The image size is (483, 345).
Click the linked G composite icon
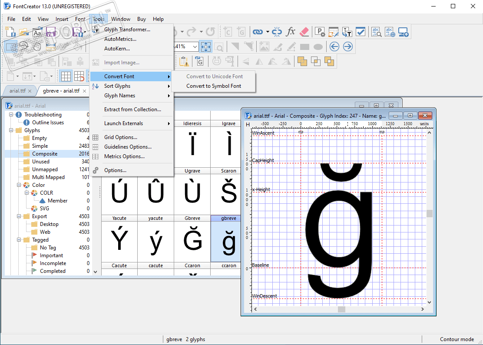199,61
